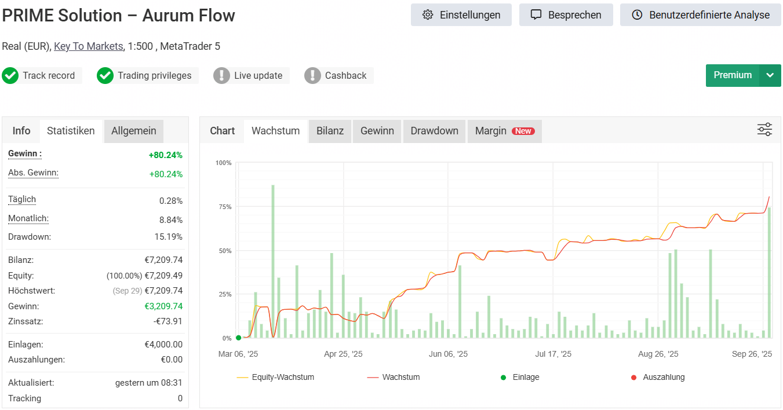783x410 pixels.
Task: Click the Auszahlung red legend dot
Action: [633, 378]
